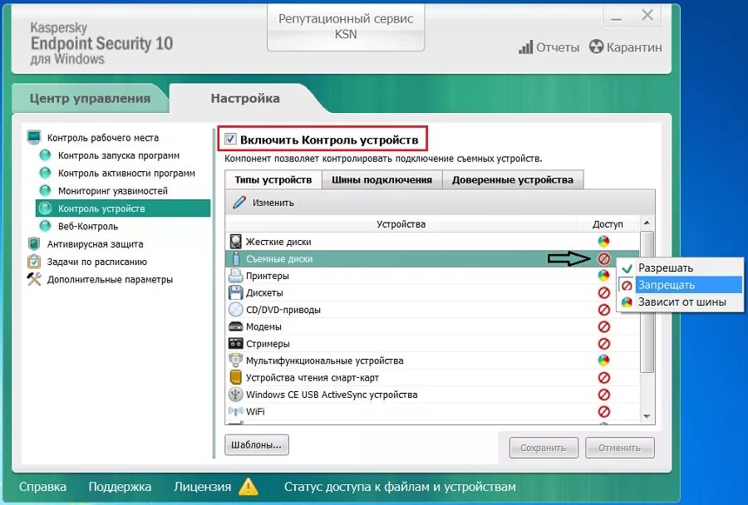Select the smart-card reader icon
Screen dimensions: 748x505
pyautogui.click(x=235, y=377)
